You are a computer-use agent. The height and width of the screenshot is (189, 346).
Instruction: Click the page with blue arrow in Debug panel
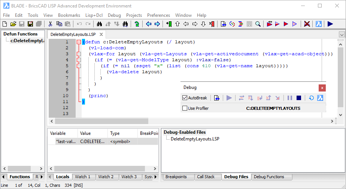click(217, 98)
